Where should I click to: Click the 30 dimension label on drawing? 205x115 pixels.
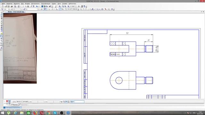(x=149, y=40)
